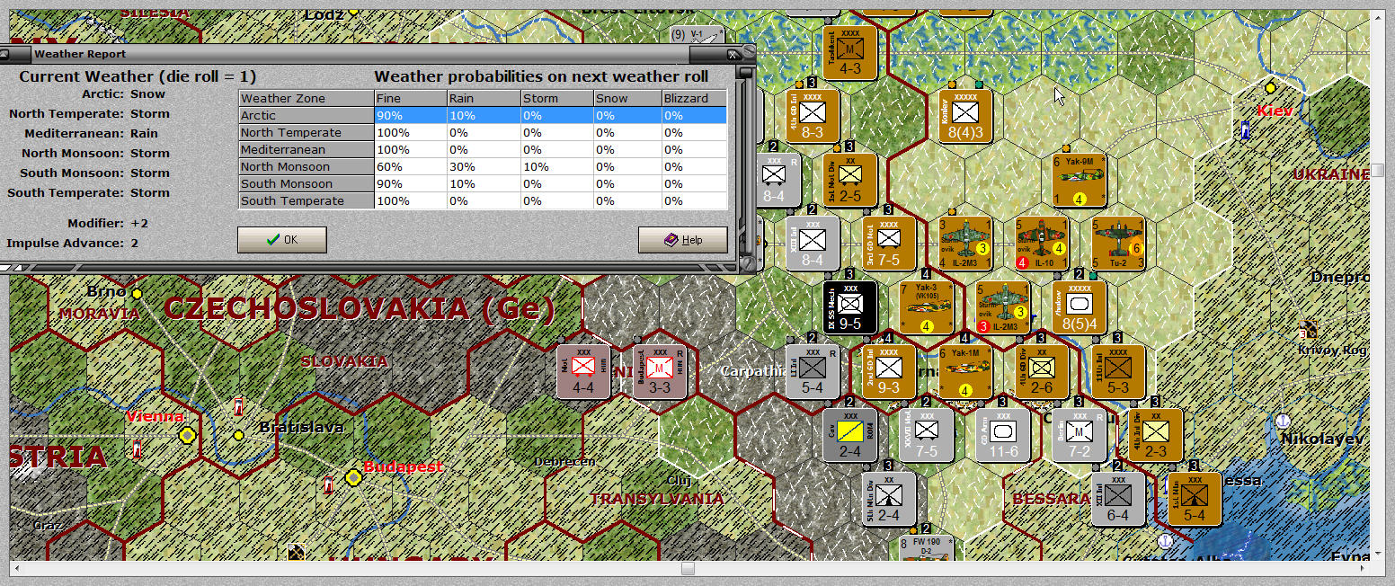Select the 1st Mtn 5-4 unit
1395x586 pixels.
[x=1195, y=499]
